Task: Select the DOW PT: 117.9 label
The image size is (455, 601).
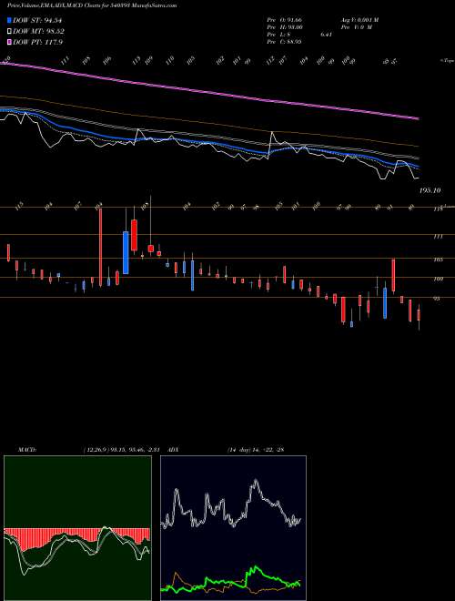Action: coord(37,42)
